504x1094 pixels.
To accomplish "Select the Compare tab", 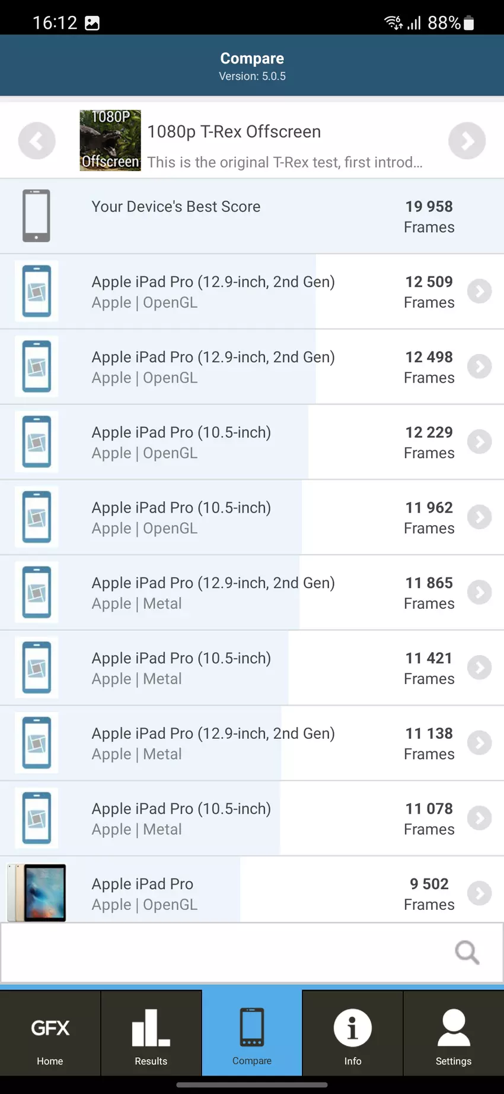I will 252,1033.
